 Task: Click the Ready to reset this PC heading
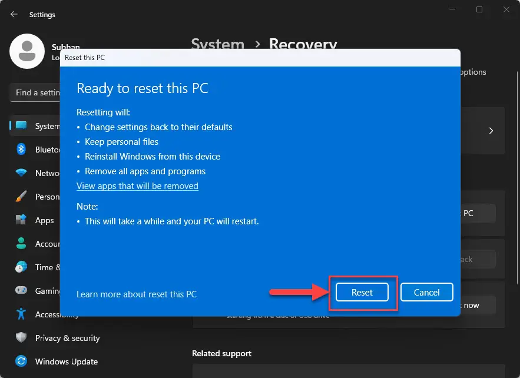point(143,88)
